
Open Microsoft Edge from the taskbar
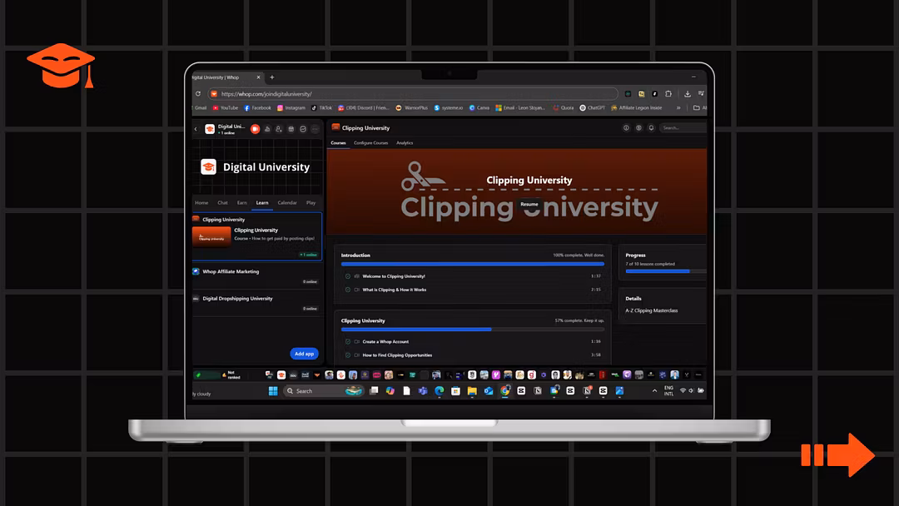tap(440, 391)
